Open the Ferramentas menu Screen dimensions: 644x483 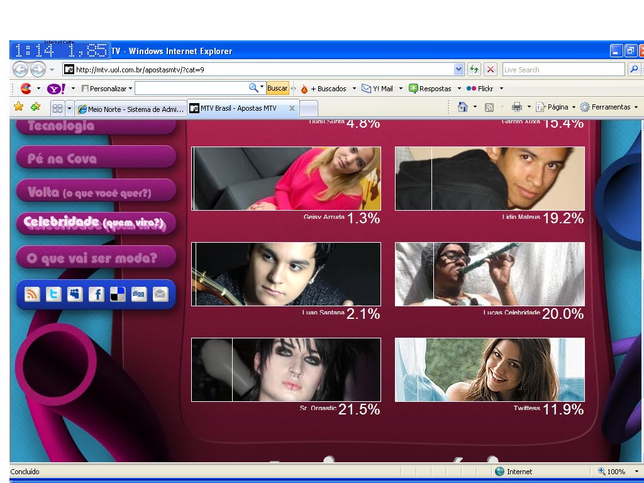point(609,107)
